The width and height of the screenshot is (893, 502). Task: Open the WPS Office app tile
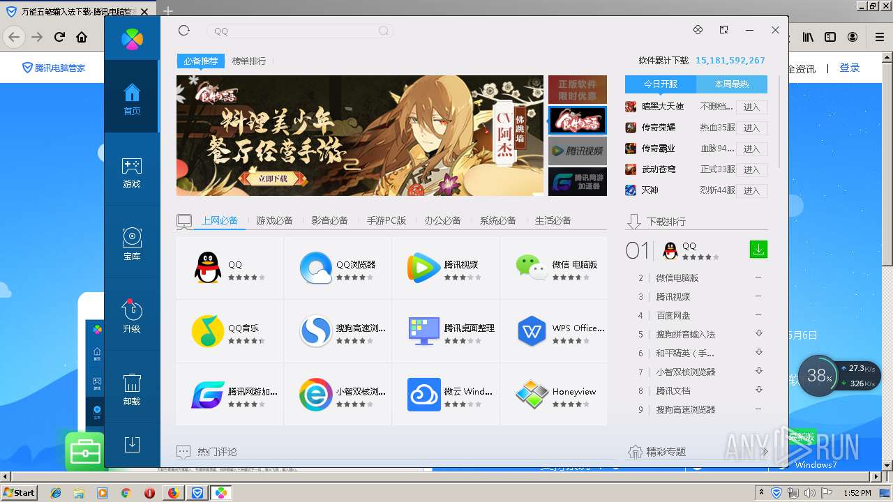(554, 331)
